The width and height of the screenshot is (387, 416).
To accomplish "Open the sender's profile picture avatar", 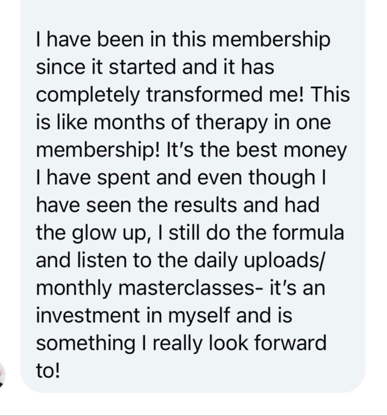I will tap(2, 375).
